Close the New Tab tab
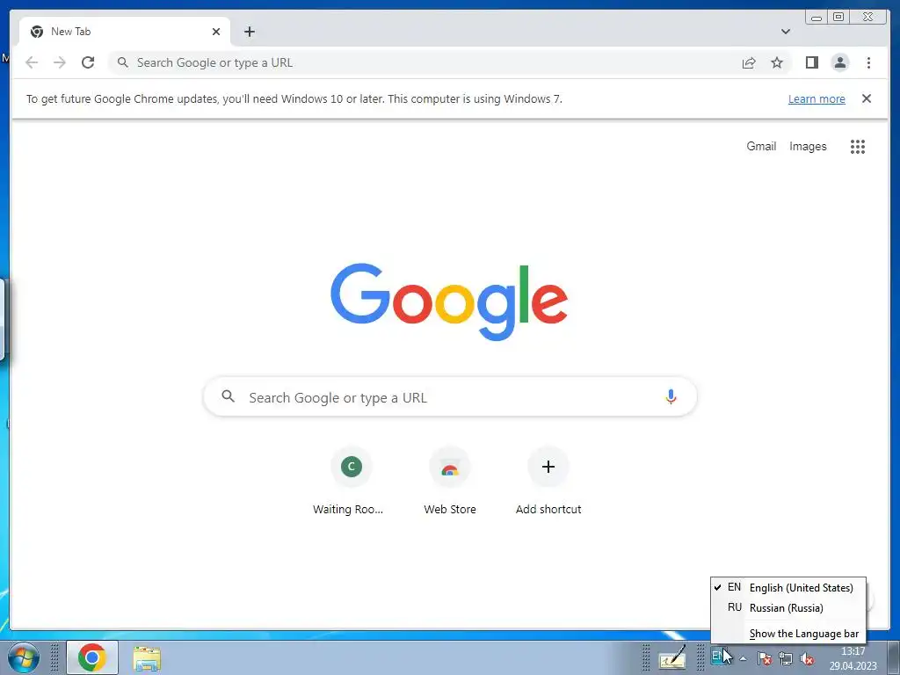This screenshot has width=900, height=675. pos(216,32)
